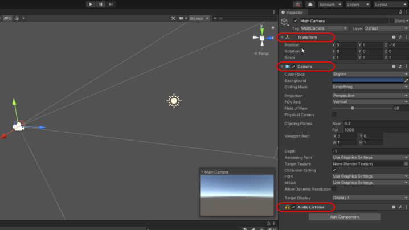Enable the Physical Camera checkbox

click(334, 114)
